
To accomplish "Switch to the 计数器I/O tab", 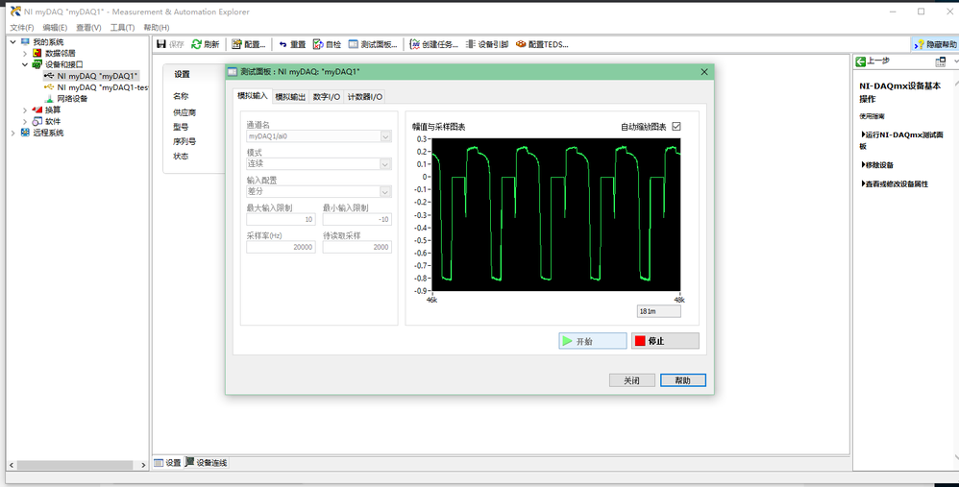I will point(364,97).
